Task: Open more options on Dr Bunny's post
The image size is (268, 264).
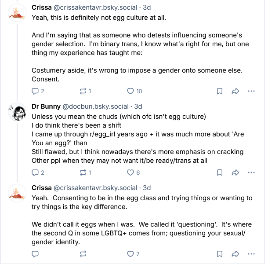Action: (x=251, y=172)
